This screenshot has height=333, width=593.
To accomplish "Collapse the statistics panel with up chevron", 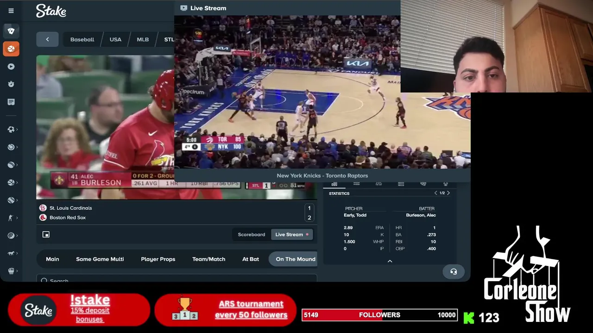I will point(390,261).
